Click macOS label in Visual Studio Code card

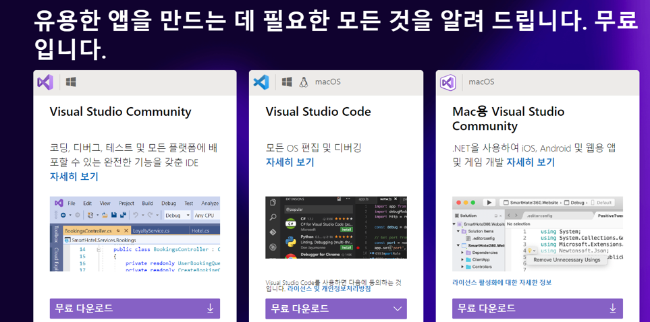tap(328, 82)
